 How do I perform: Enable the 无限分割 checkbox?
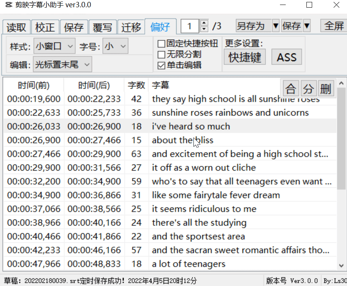point(161,54)
